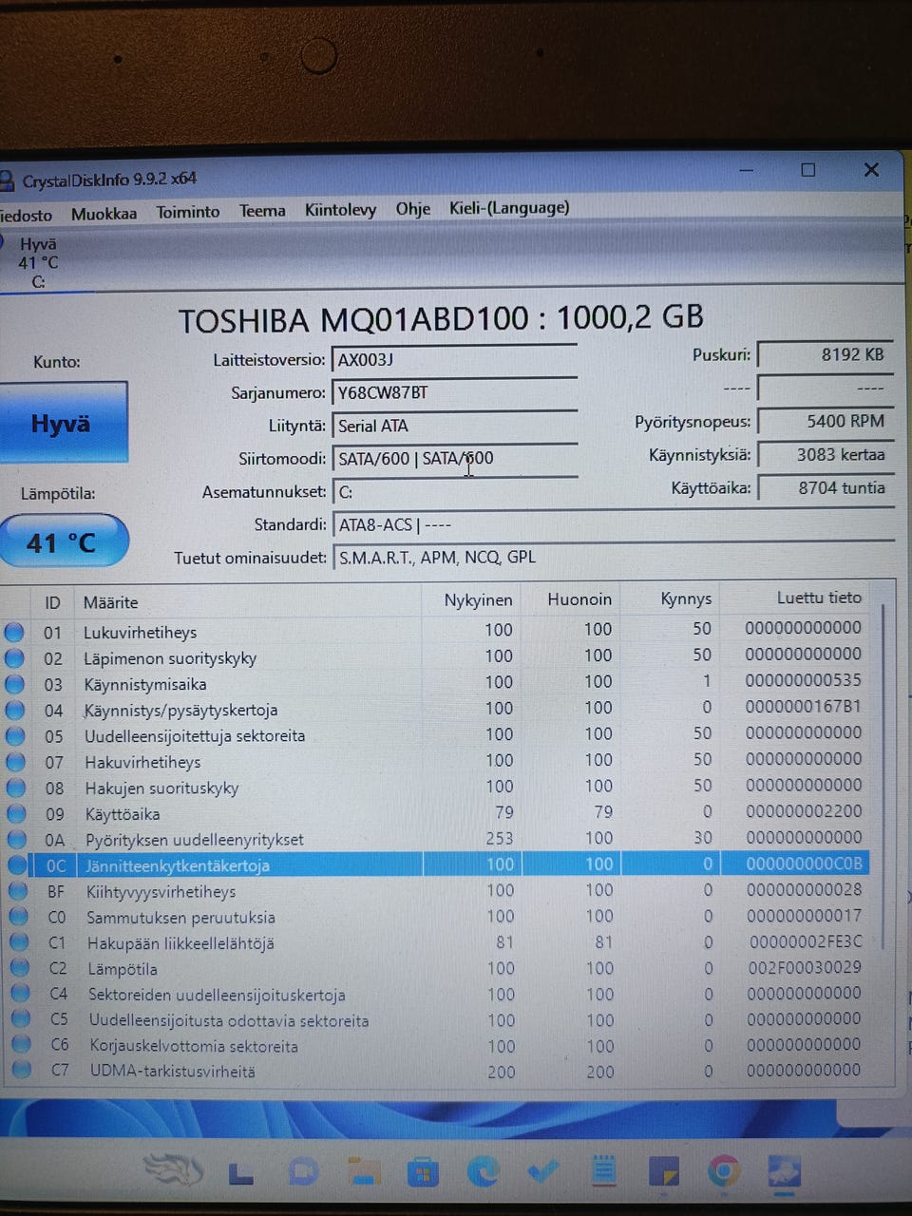Viewport: 912px width, 1216px height.
Task: Click the SATA/600 transfer mode field
Action: [x=454, y=459]
